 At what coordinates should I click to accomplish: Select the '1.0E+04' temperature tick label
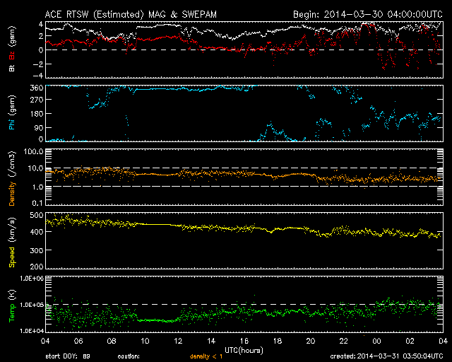(x=32, y=331)
